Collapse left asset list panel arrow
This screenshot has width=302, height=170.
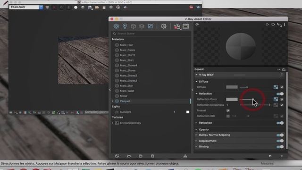[x=110, y=90]
